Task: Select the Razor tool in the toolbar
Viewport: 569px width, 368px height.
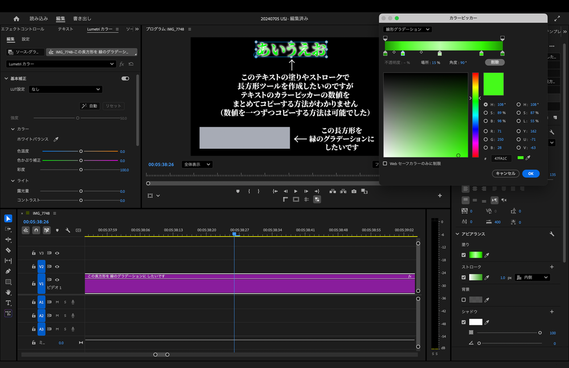Action: pyautogui.click(x=8, y=250)
